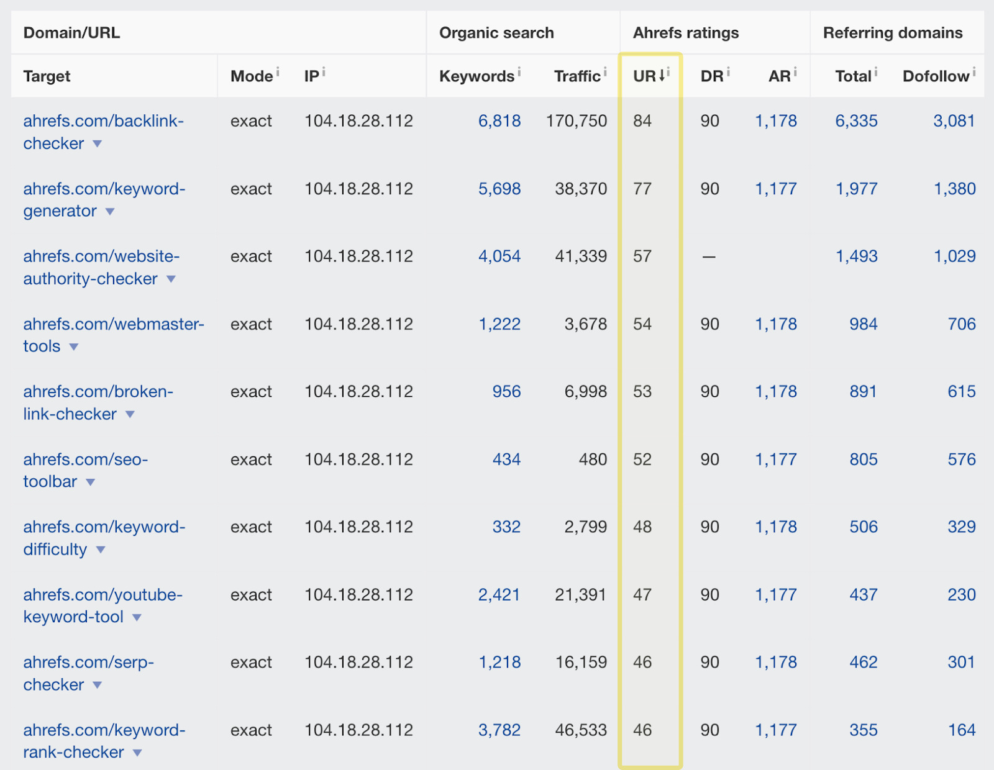The width and height of the screenshot is (994, 770).
Task: Click keywords count 4,054
Action: click(x=499, y=256)
